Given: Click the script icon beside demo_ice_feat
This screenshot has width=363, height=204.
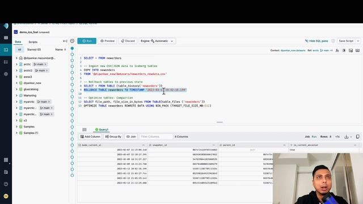Looking at the screenshot, I should 16,32.
